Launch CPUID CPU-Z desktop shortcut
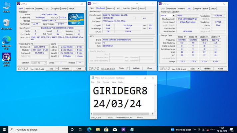 tap(6, 60)
